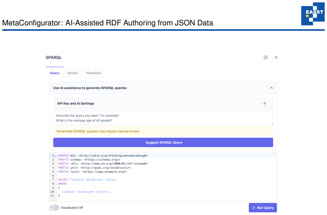Click the expand dialog icon beside SPARQL title

tap(265, 57)
